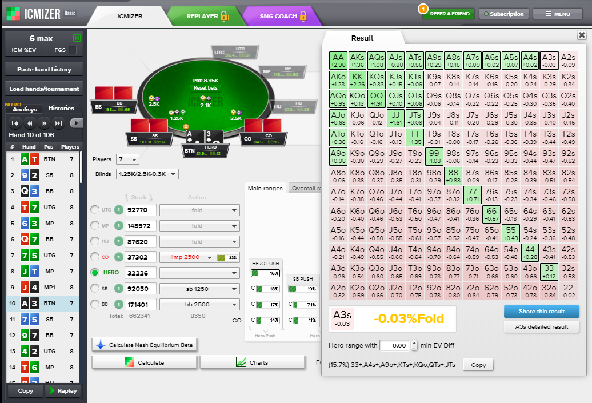
Task: Click the dealer button on the table
Action: pyautogui.click(x=185, y=126)
